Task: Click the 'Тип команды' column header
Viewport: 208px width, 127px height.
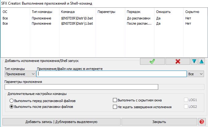Action: click(x=41, y=12)
